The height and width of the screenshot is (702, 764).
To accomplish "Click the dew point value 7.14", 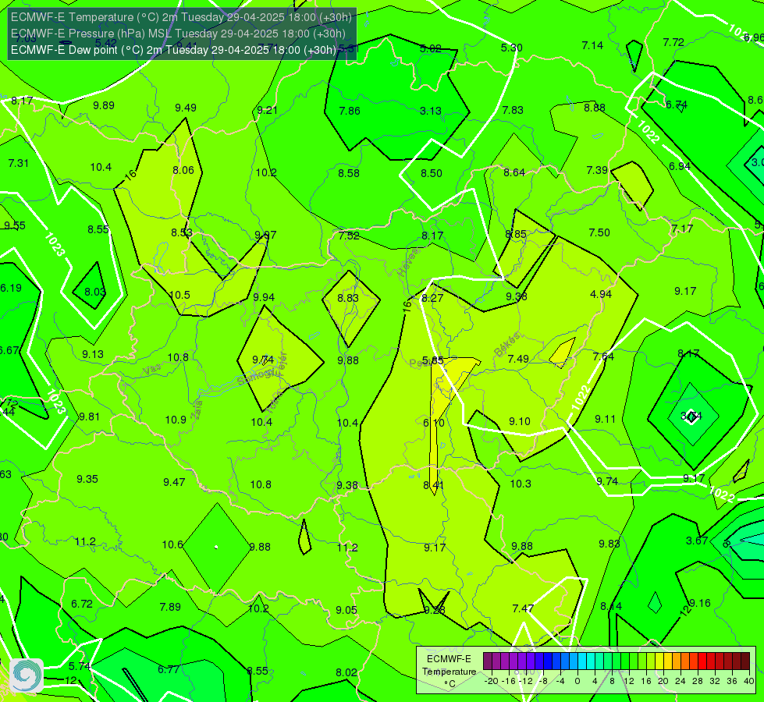I will [x=592, y=45].
